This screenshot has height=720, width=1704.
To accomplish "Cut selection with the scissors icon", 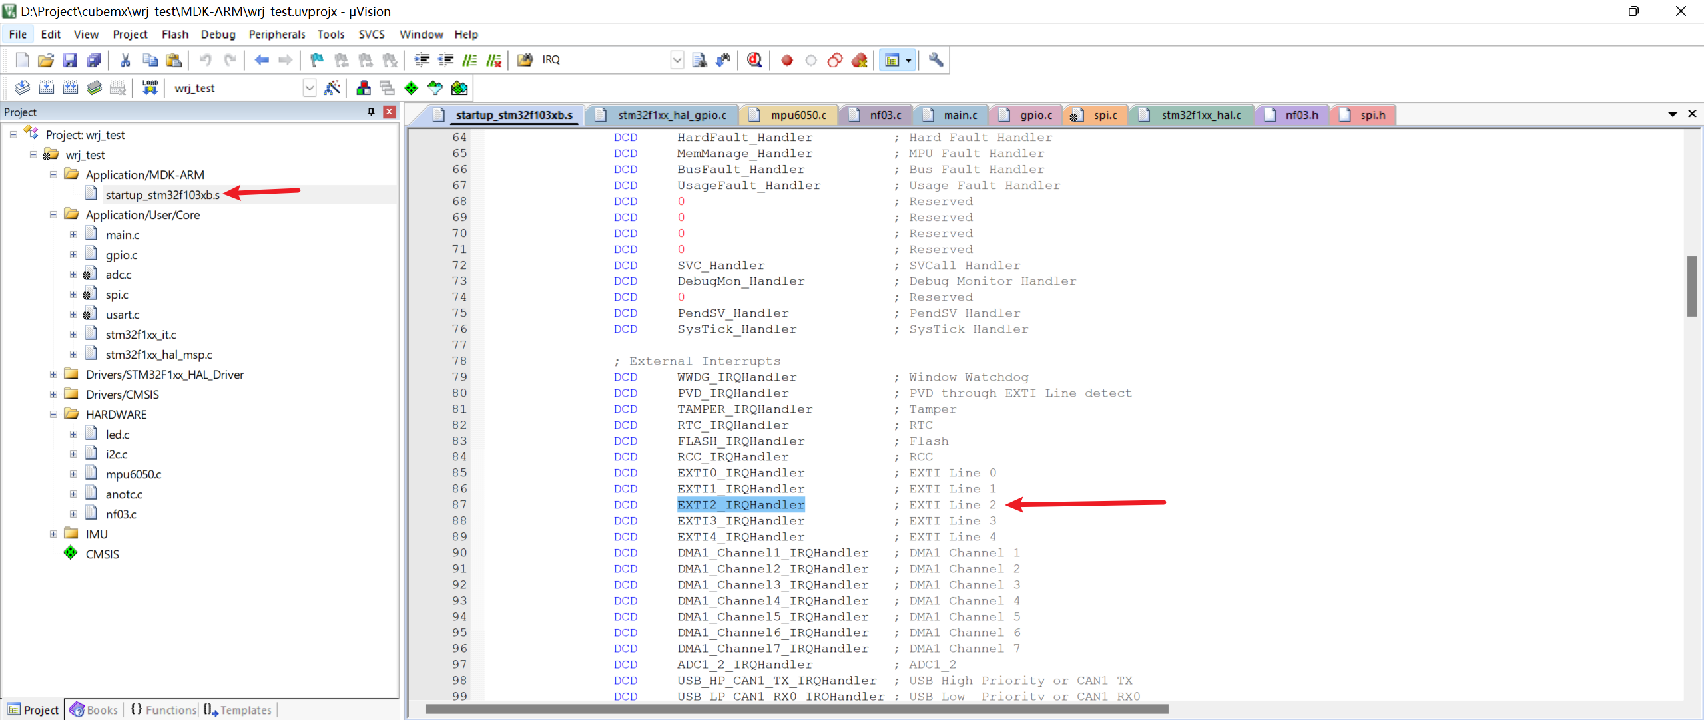I will (125, 60).
